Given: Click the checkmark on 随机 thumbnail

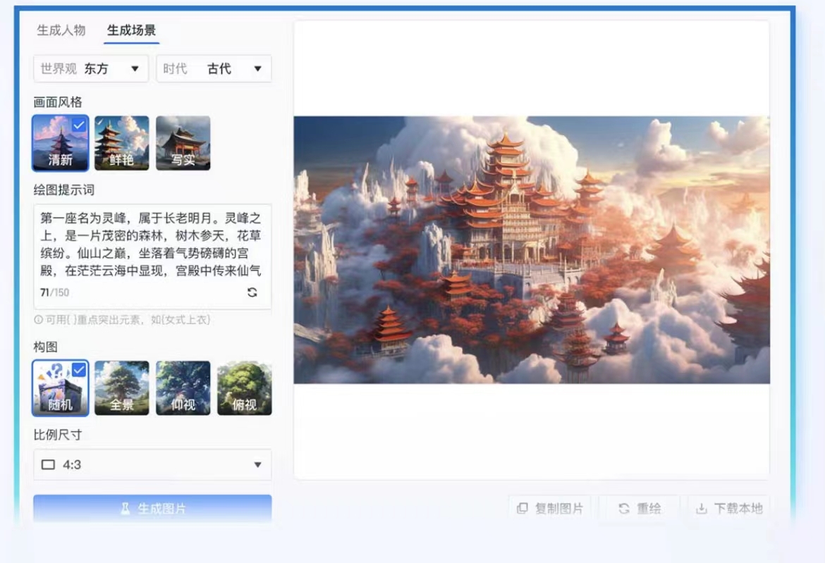Looking at the screenshot, I should click(x=79, y=370).
